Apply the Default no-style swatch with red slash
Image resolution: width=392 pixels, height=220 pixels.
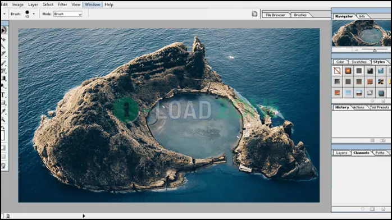tap(337, 71)
